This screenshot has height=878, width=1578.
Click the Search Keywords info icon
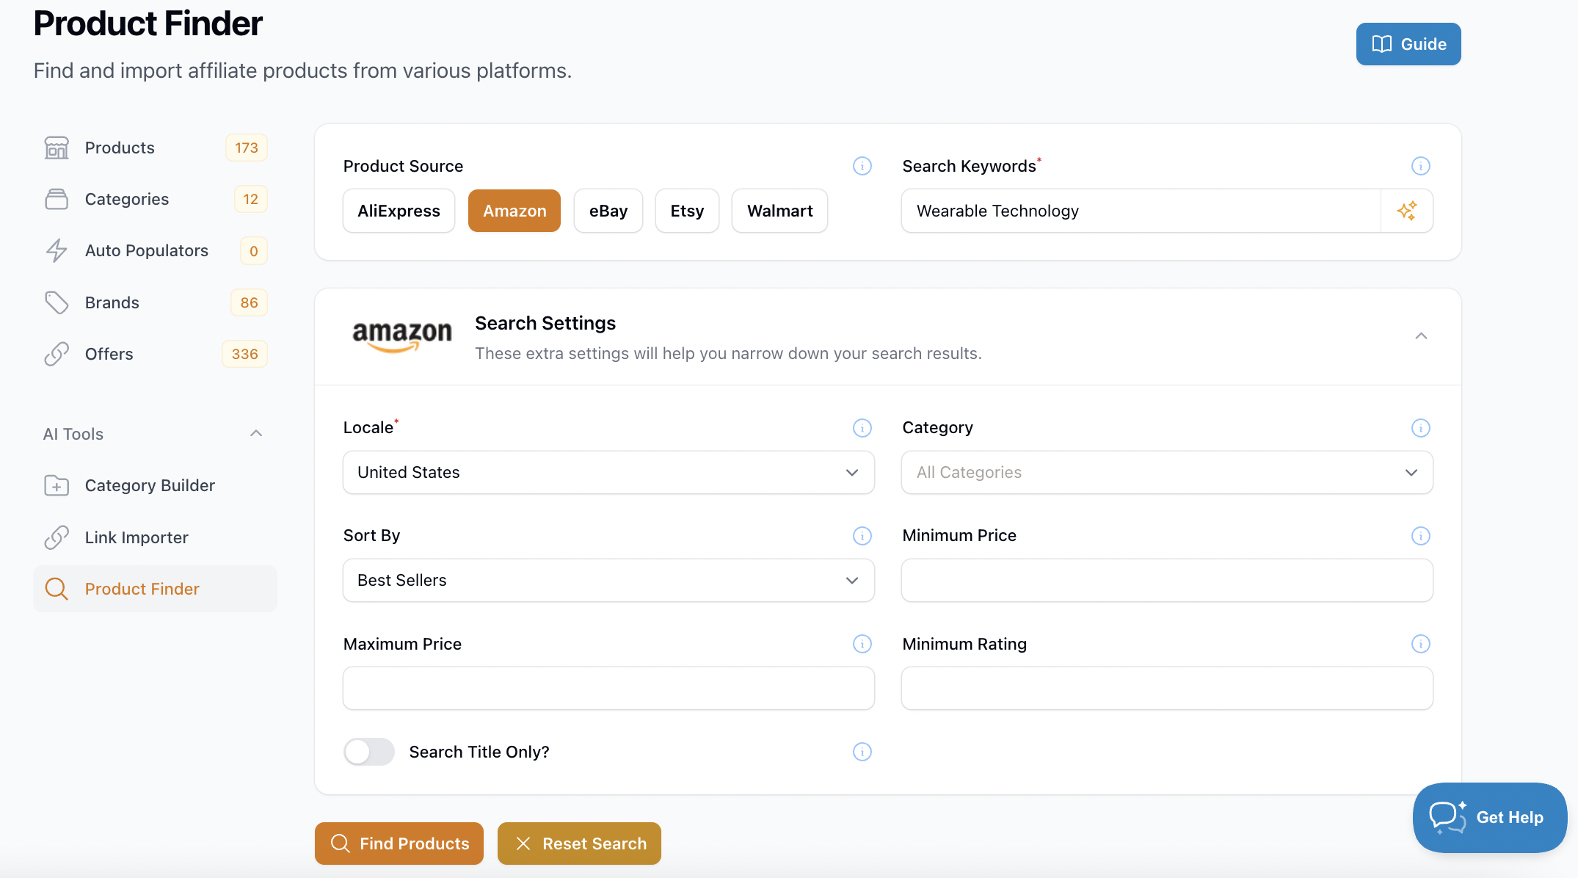[1420, 166]
